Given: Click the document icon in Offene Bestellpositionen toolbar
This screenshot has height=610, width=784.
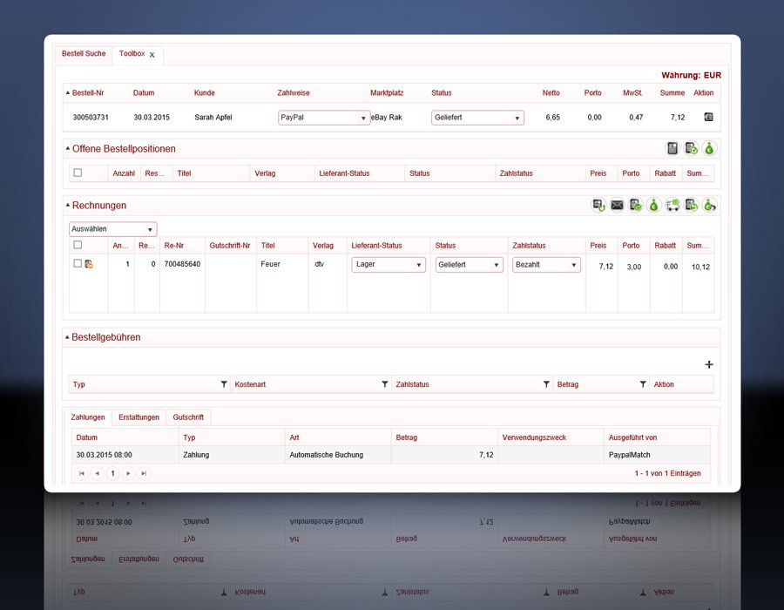Looking at the screenshot, I should click(x=672, y=148).
